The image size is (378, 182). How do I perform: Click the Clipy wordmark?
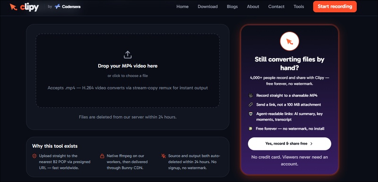[x=29, y=7]
